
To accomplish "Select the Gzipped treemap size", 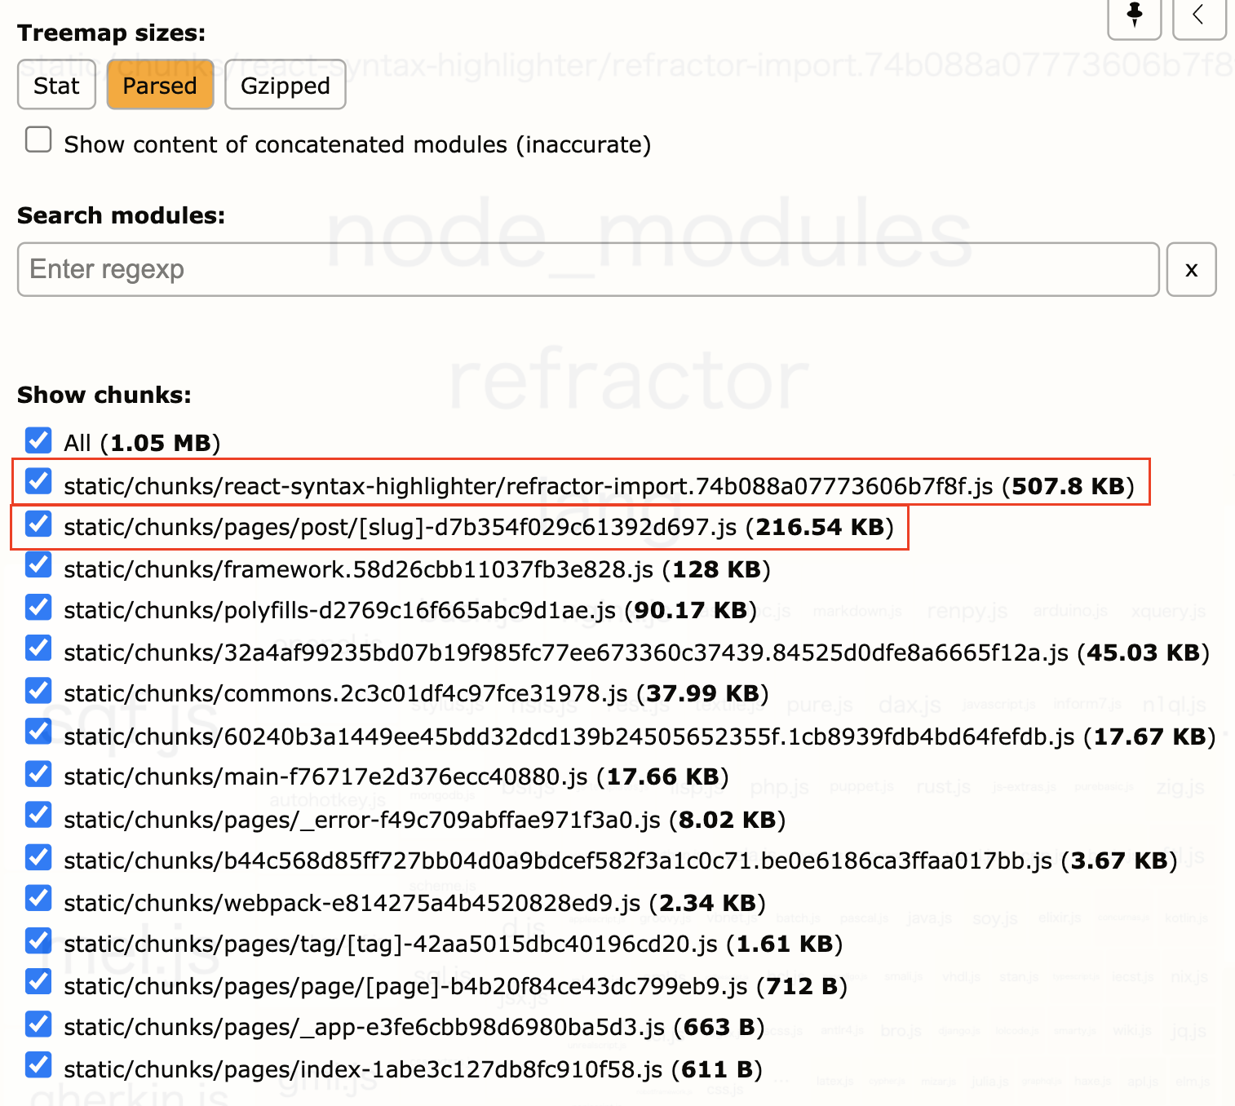I will coord(286,86).
